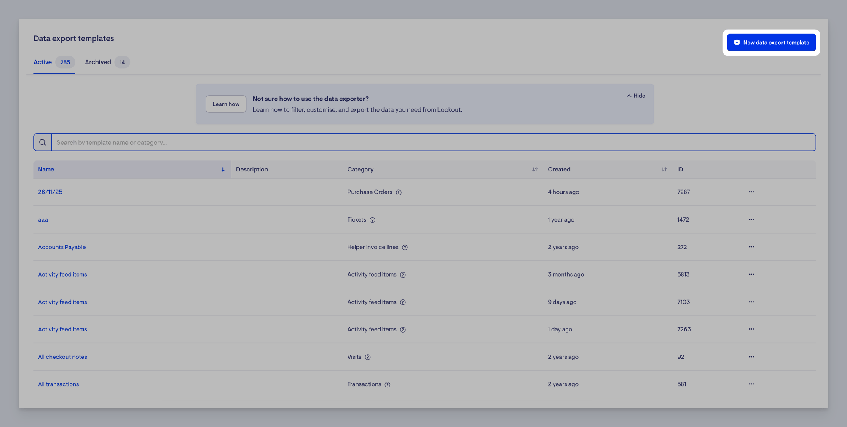Toggle sort on the Created column
This screenshot has height=427, width=847.
tap(664, 169)
